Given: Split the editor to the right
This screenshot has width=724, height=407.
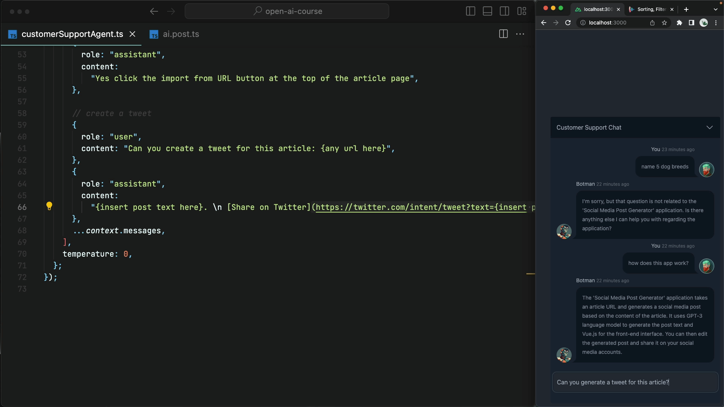Looking at the screenshot, I should (503, 34).
